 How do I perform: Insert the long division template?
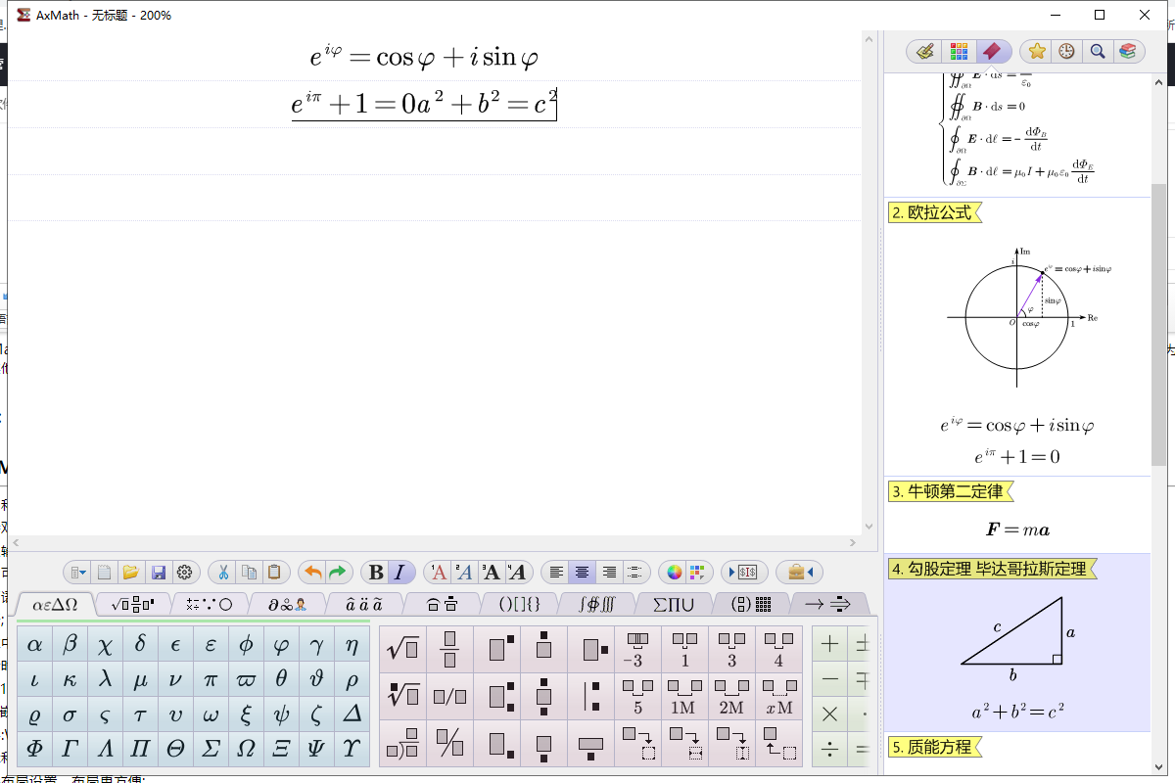pyautogui.click(x=402, y=744)
